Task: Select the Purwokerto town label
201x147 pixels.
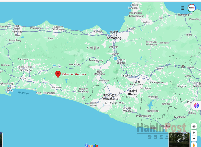Action: [x=25, y=70]
